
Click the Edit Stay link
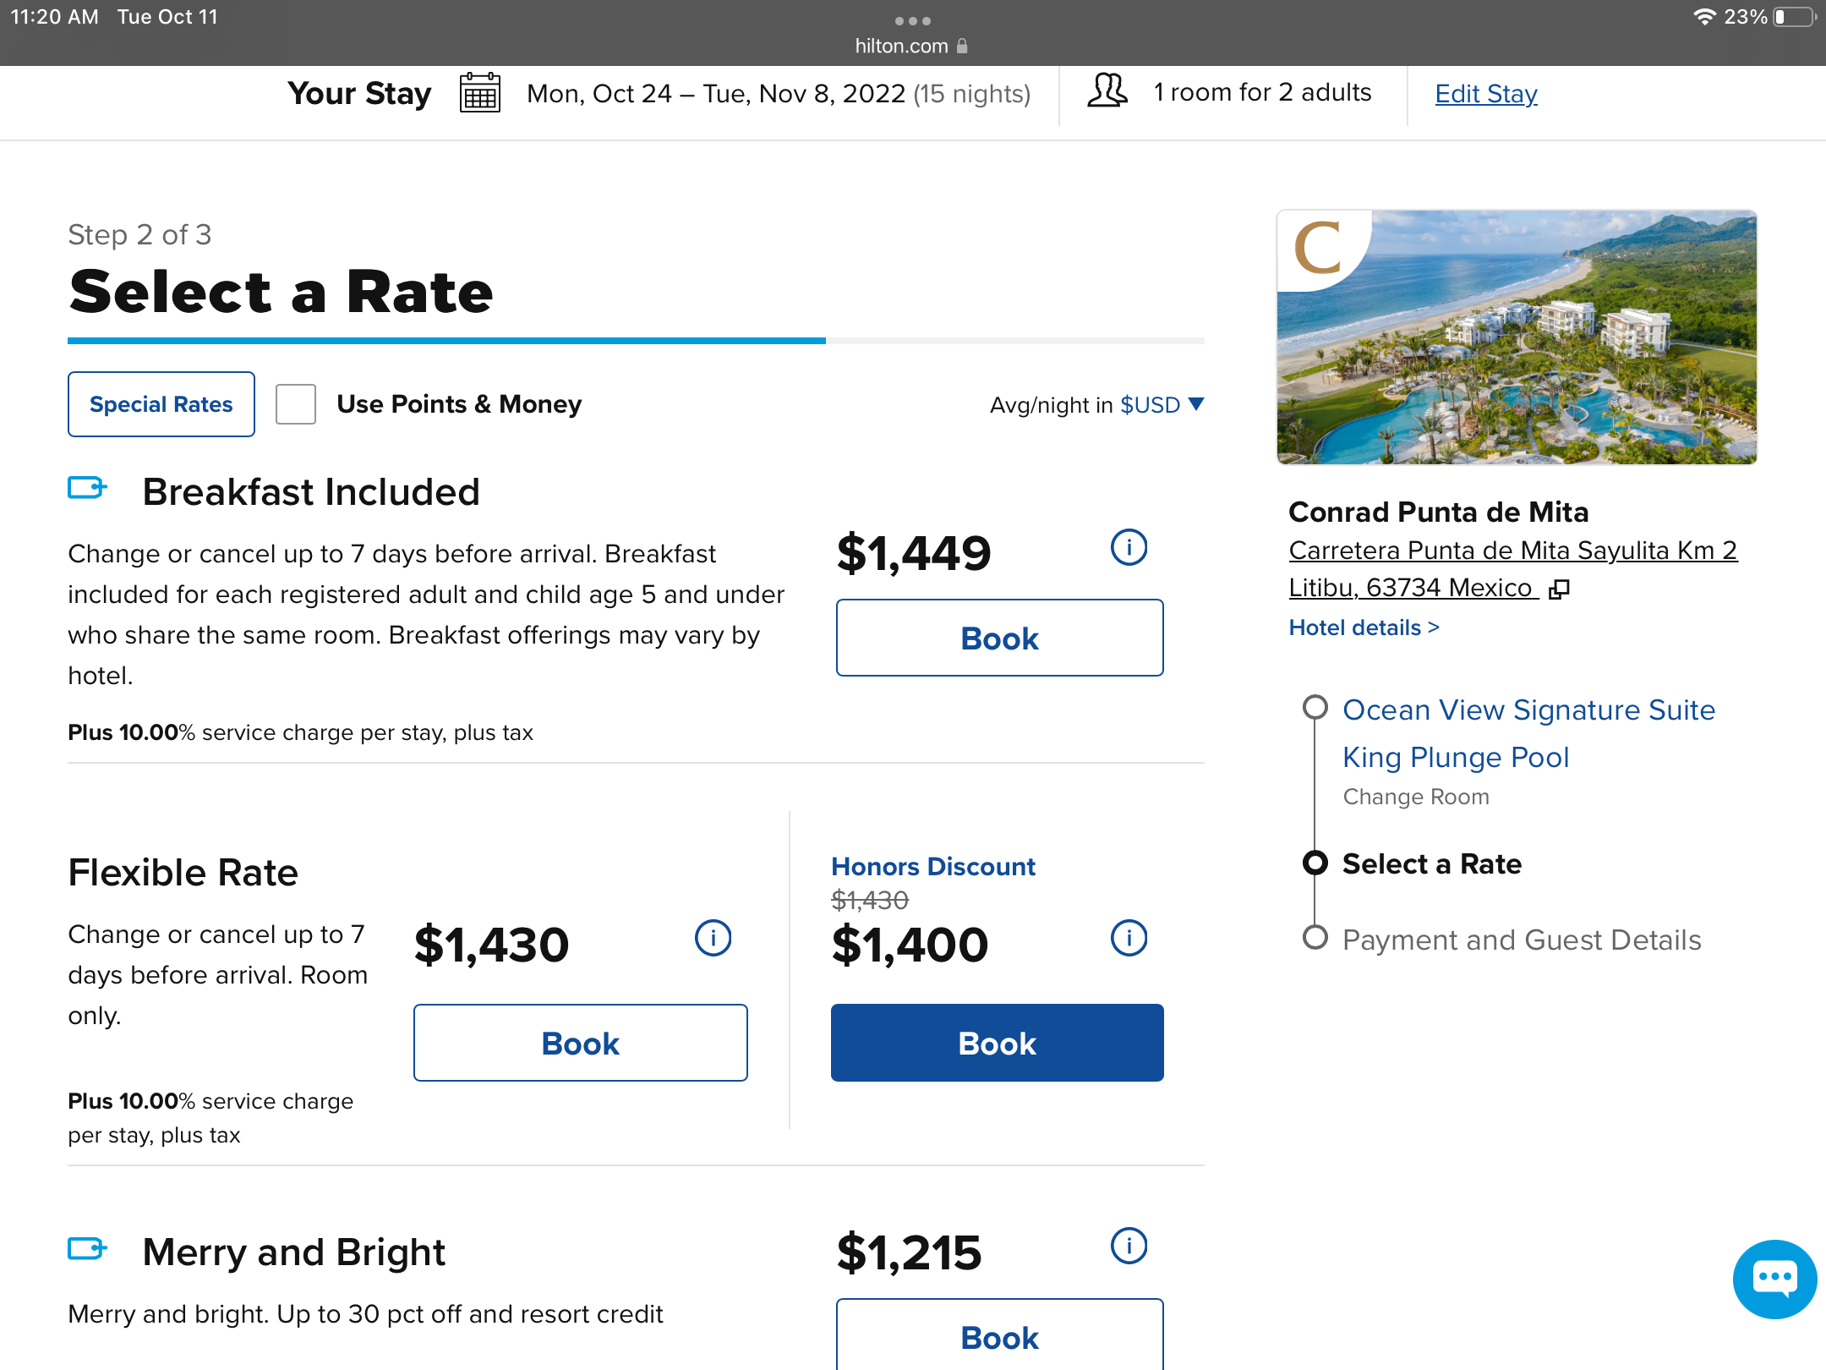(x=1485, y=93)
